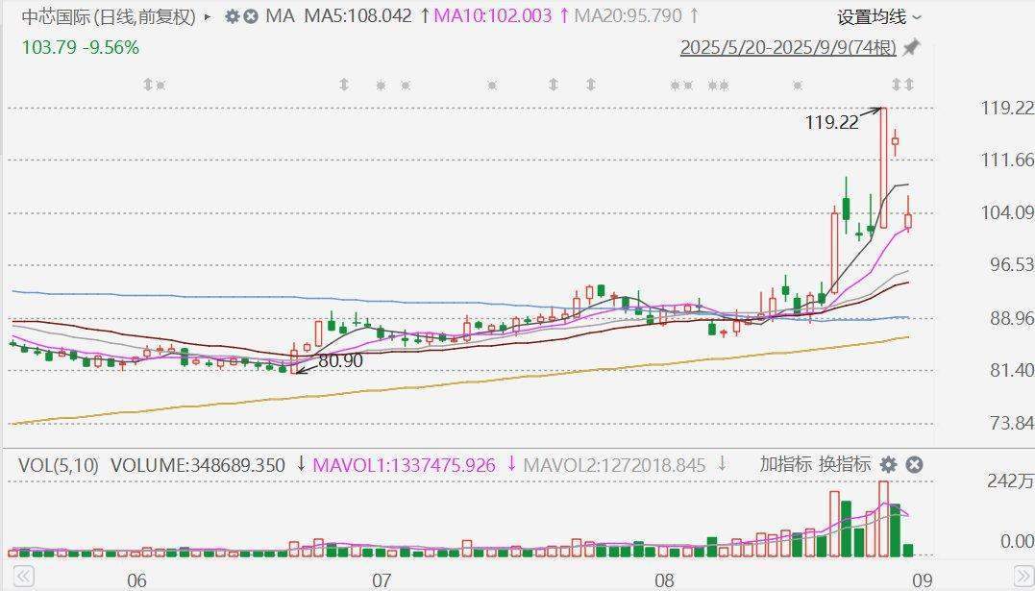Click the MA indicator close (x) icon
The width and height of the screenshot is (1035, 591).
point(250,17)
